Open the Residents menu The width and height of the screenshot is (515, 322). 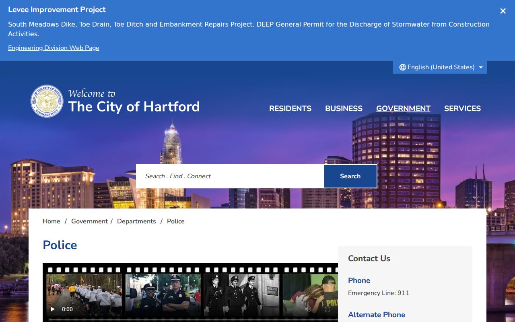pyautogui.click(x=290, y=108)
